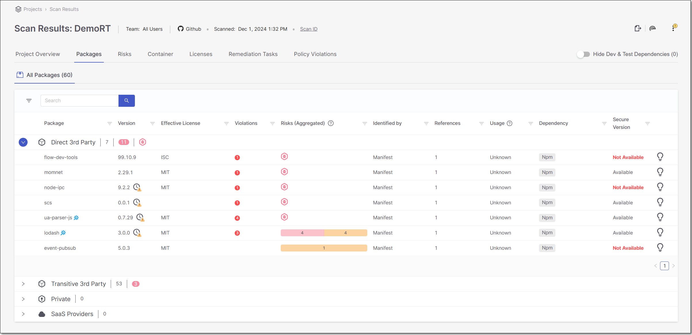Open the Violations column filter
This screenshot has height=335, width=692.
(x=272, y=123)
